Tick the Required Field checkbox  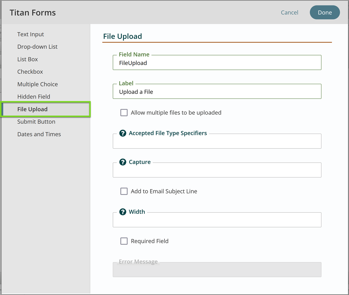coord(124,241)
